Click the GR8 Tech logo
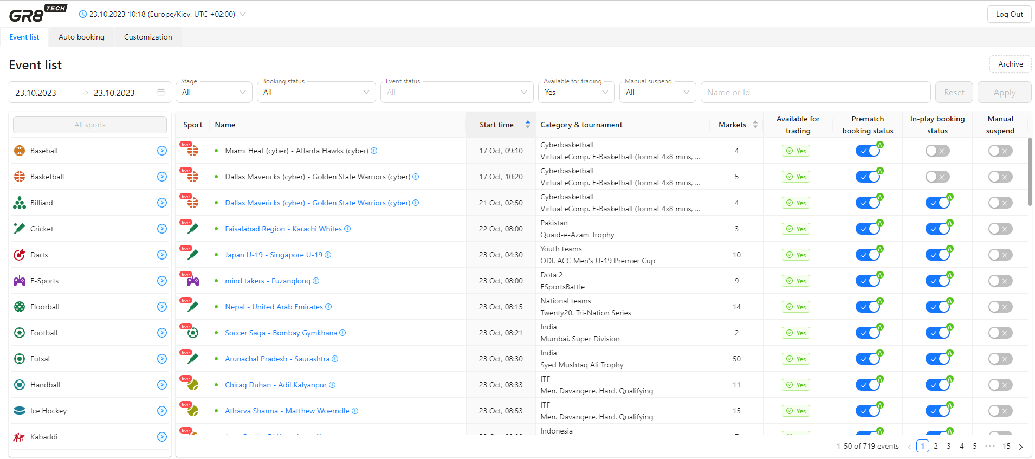This screenshot has height=459, width=1035. pos(38,14)
